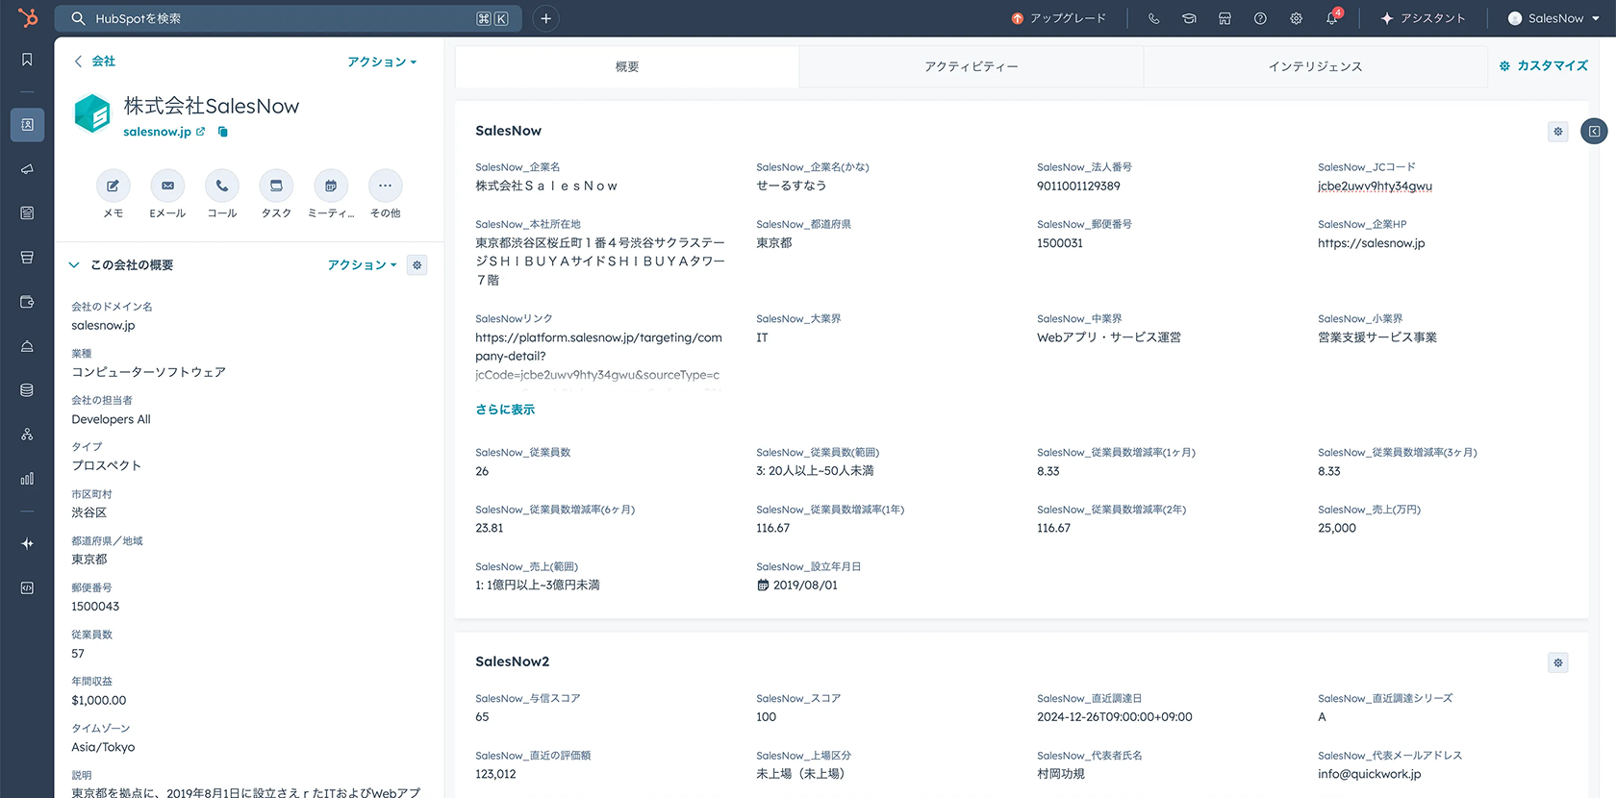Click the 小業界 value 営業支援サービス事業
This screenshot has width=1616, height=798.
tap(1377, 337)
